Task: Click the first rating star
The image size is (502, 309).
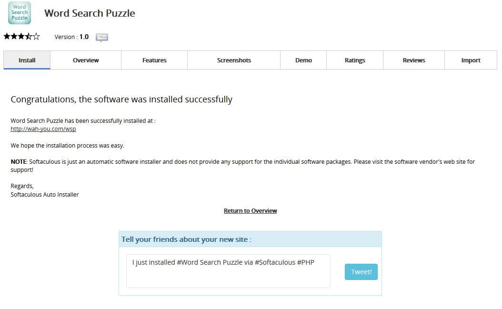Action: pos(7,36)
